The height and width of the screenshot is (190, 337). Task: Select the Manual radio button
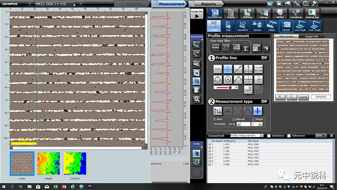233,119
